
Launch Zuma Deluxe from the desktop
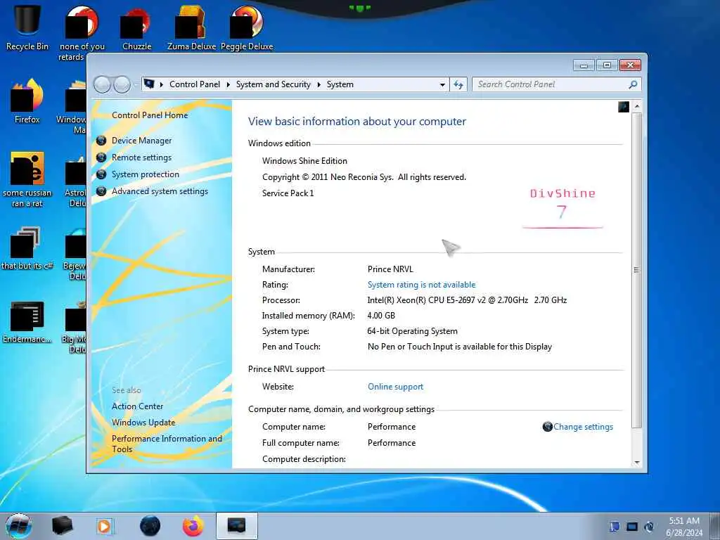191,27
